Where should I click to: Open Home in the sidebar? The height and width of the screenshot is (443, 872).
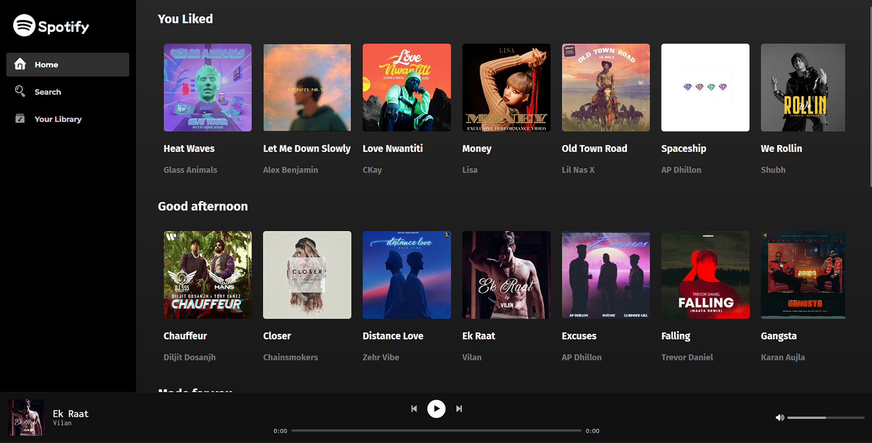pos(68,65)
